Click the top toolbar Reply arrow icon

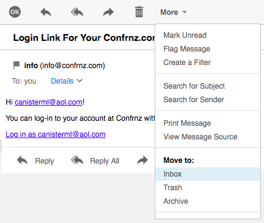point(46,12)
